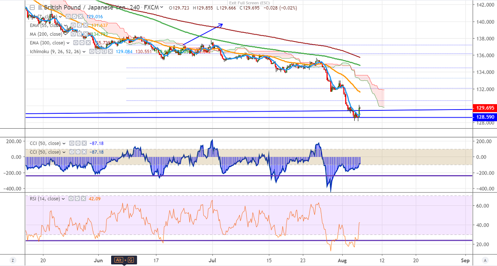497x266 pixels.
Task: Delete the second CCI (50, close) indicator
Action: 84,152
